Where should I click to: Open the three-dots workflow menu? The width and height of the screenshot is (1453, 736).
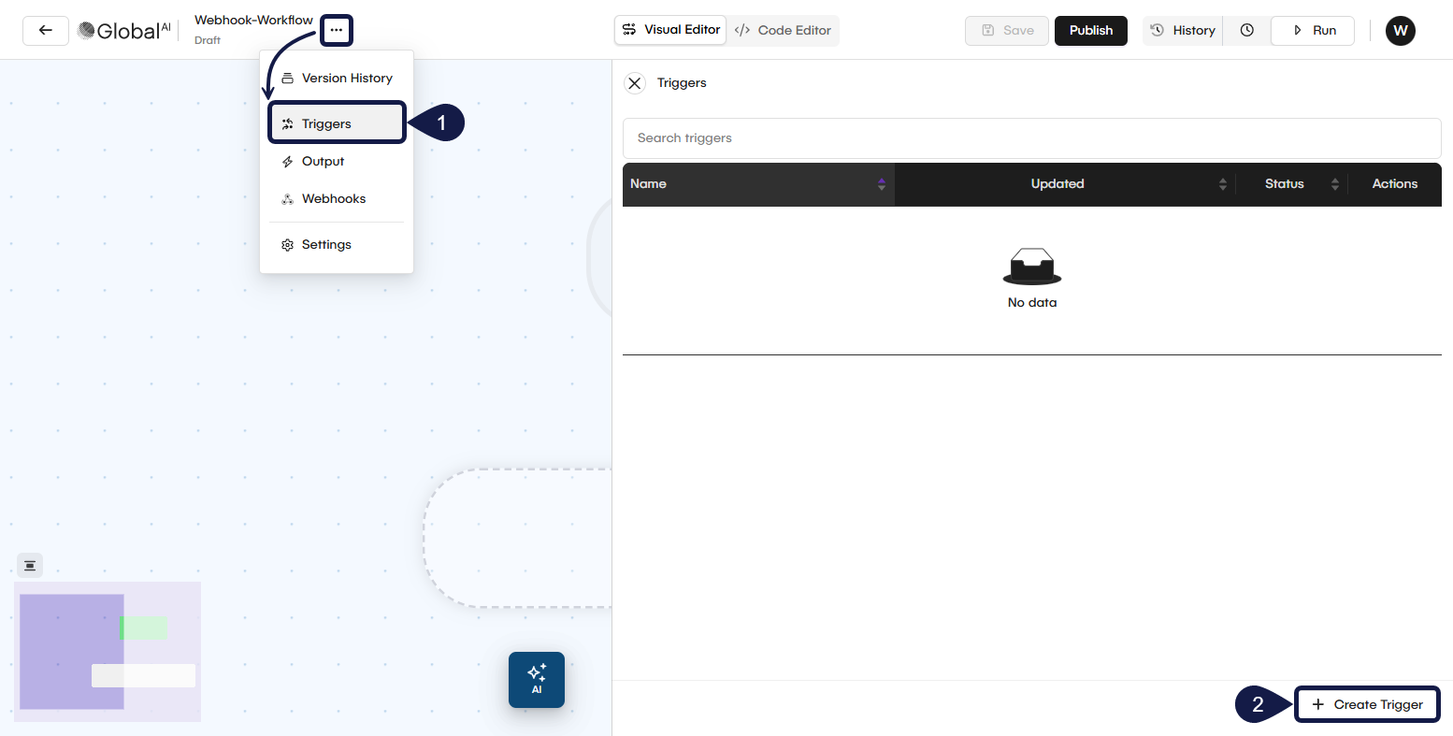(x=336, y=30)
